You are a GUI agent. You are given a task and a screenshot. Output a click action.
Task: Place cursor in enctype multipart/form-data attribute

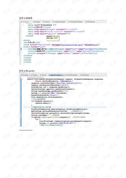coord(68,45)
